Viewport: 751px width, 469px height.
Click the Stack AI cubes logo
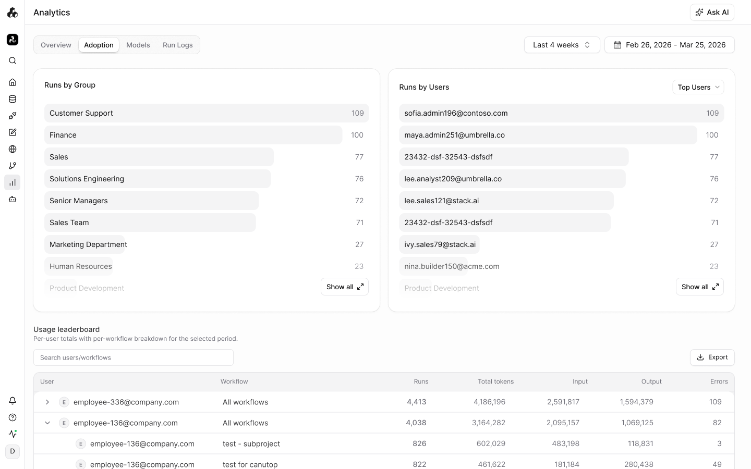pos(13,13)
